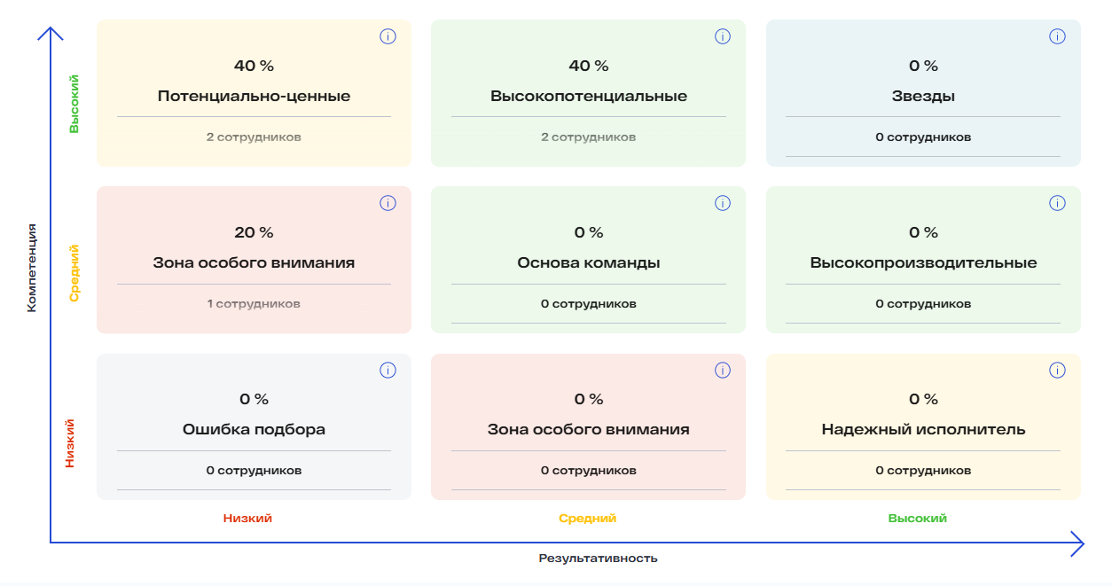
Task: Show info for middle-row Зона особого внимания
Action: pyautogui.click(x=388, y=203)
